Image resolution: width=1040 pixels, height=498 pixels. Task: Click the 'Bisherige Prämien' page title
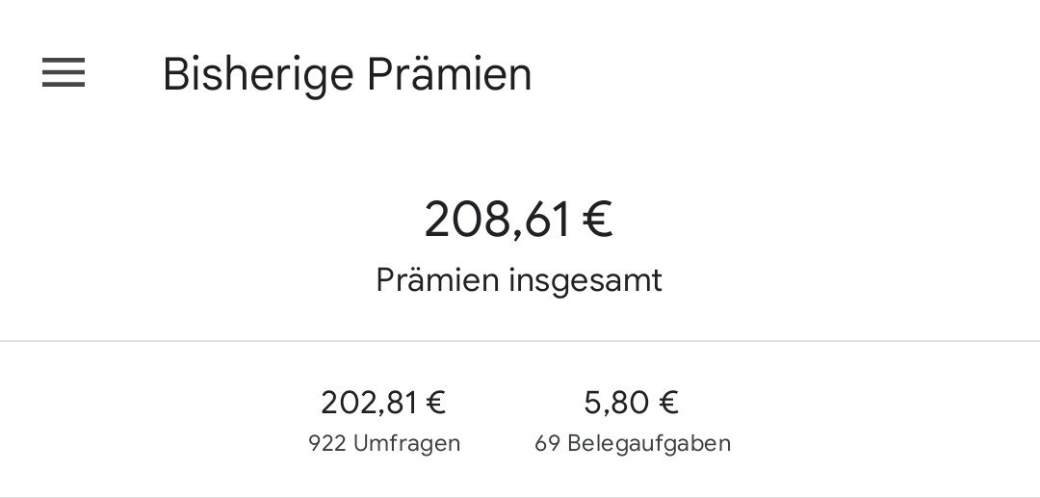[x=347, y=74]
